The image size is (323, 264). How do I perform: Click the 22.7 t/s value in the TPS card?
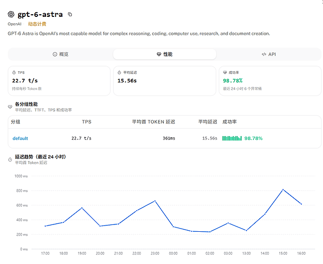(25, 81)
